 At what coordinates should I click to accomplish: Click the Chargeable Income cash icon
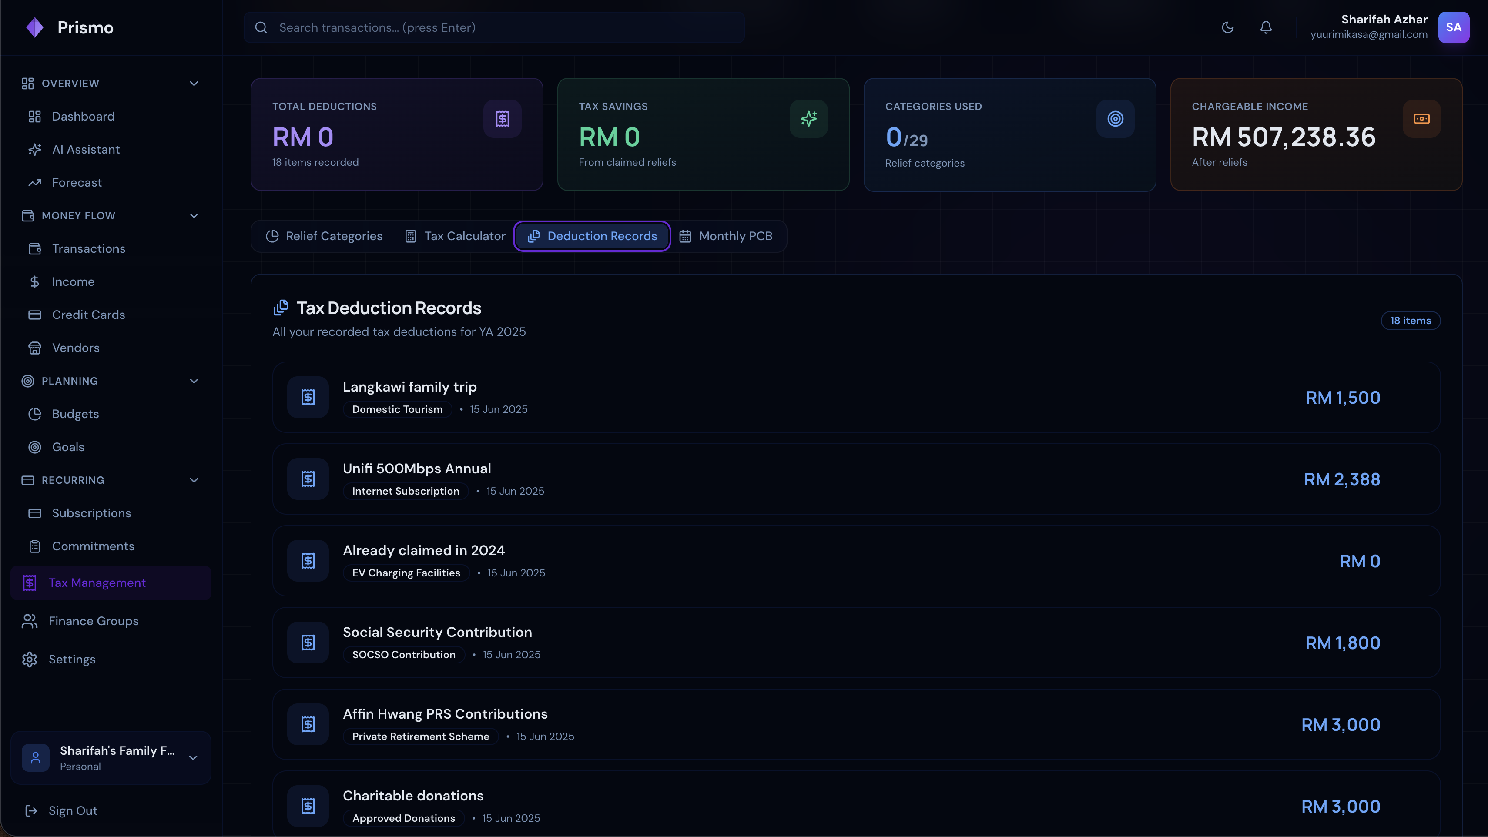coord(1421,118)
